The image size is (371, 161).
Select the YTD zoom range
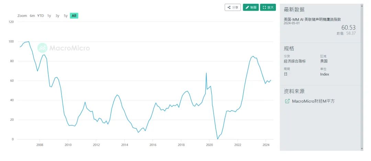(41, 15)
